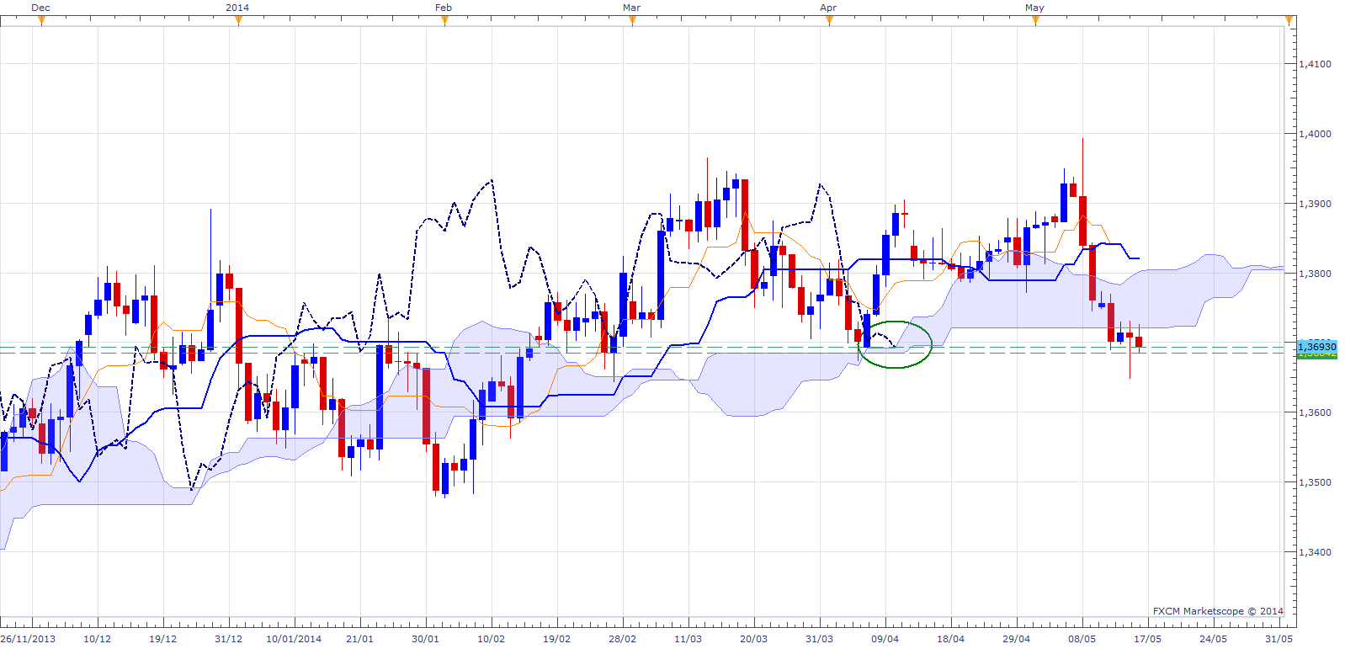Image resolution: width=1345 pixels, height=649 pixels.
Task: Click the 10/01/2014 date label
Action: 294,639
